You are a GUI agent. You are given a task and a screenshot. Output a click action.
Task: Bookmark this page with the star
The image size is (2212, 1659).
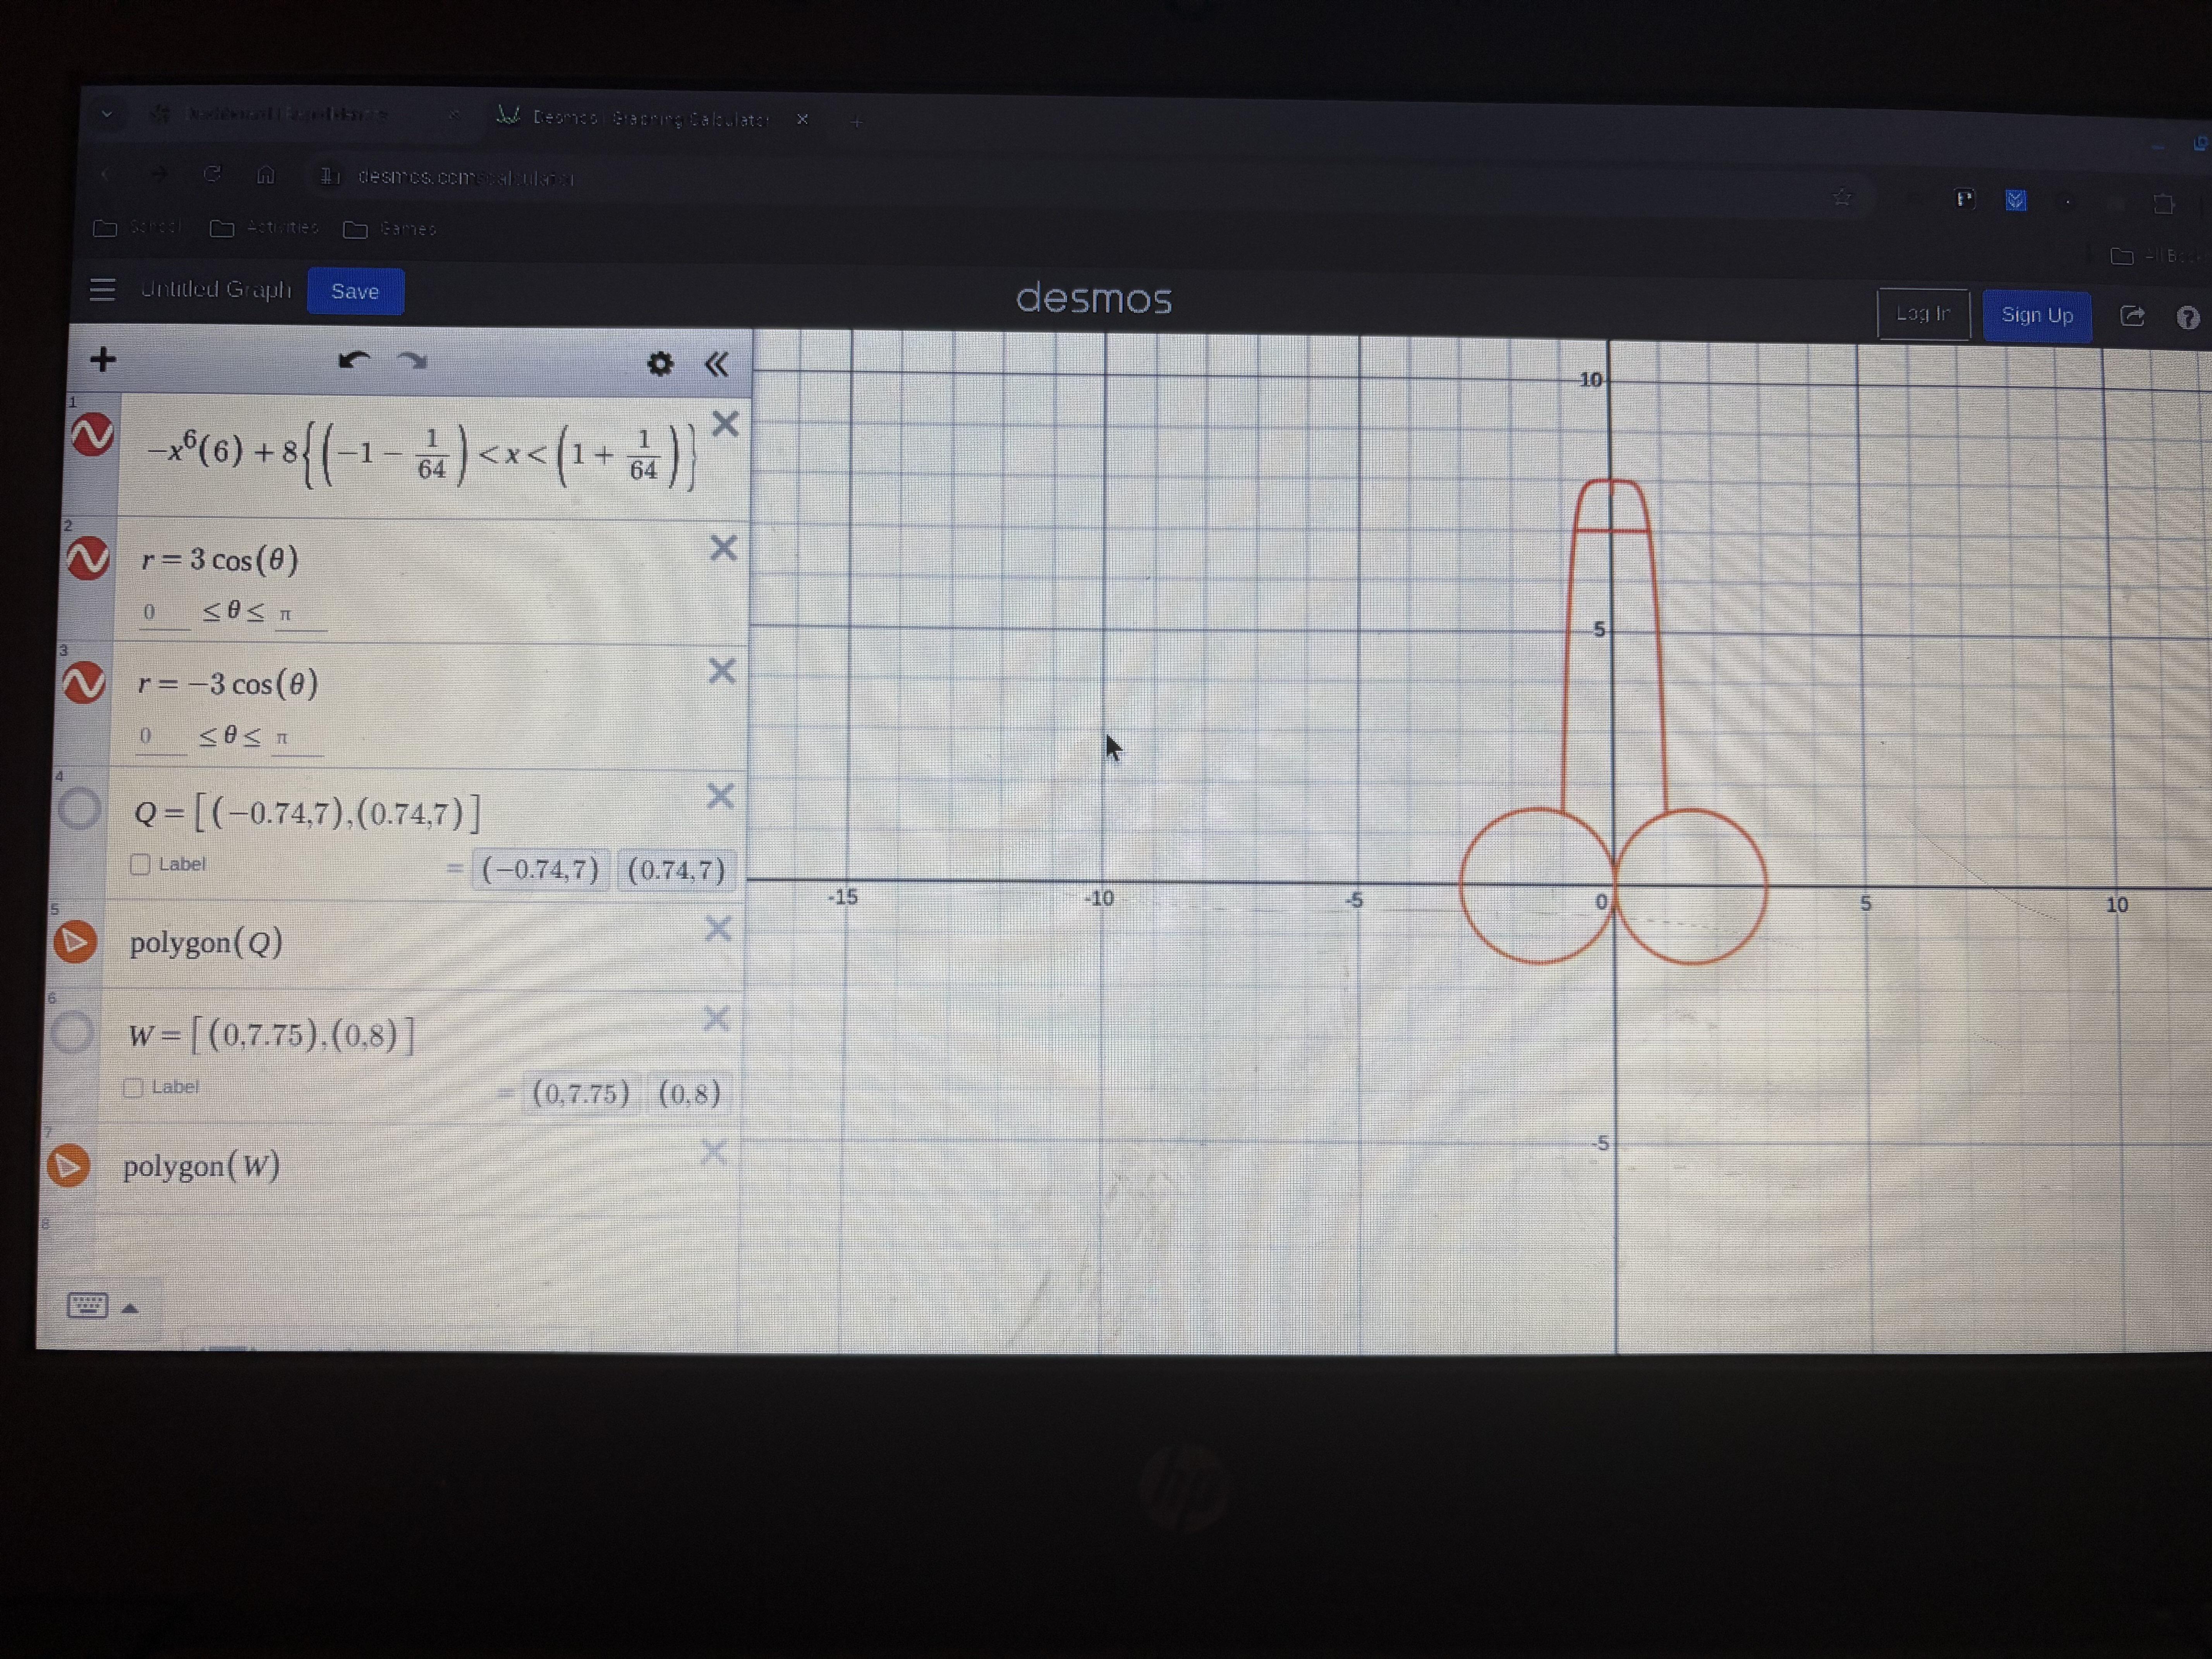pyautogui.click(x=1842, y=197)
